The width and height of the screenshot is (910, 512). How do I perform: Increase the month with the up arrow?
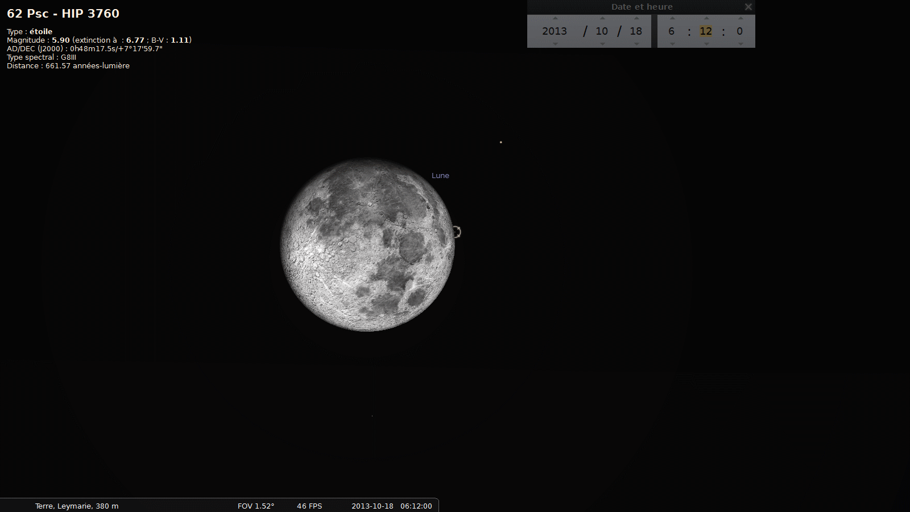click(602, 18)
